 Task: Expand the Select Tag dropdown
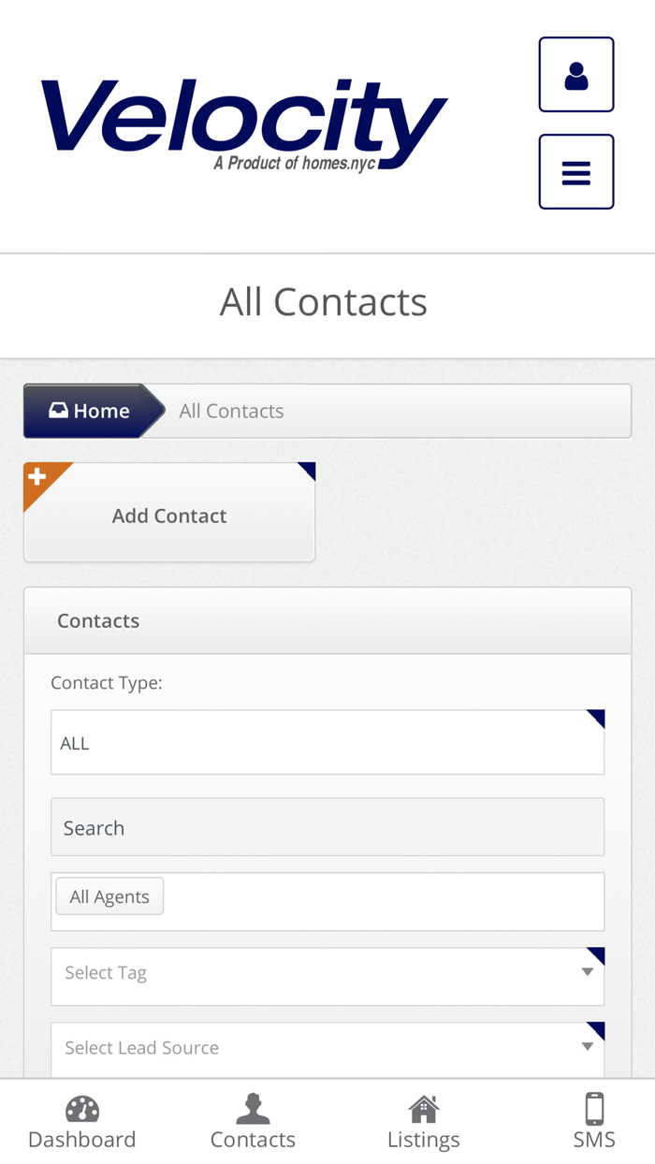327,973
